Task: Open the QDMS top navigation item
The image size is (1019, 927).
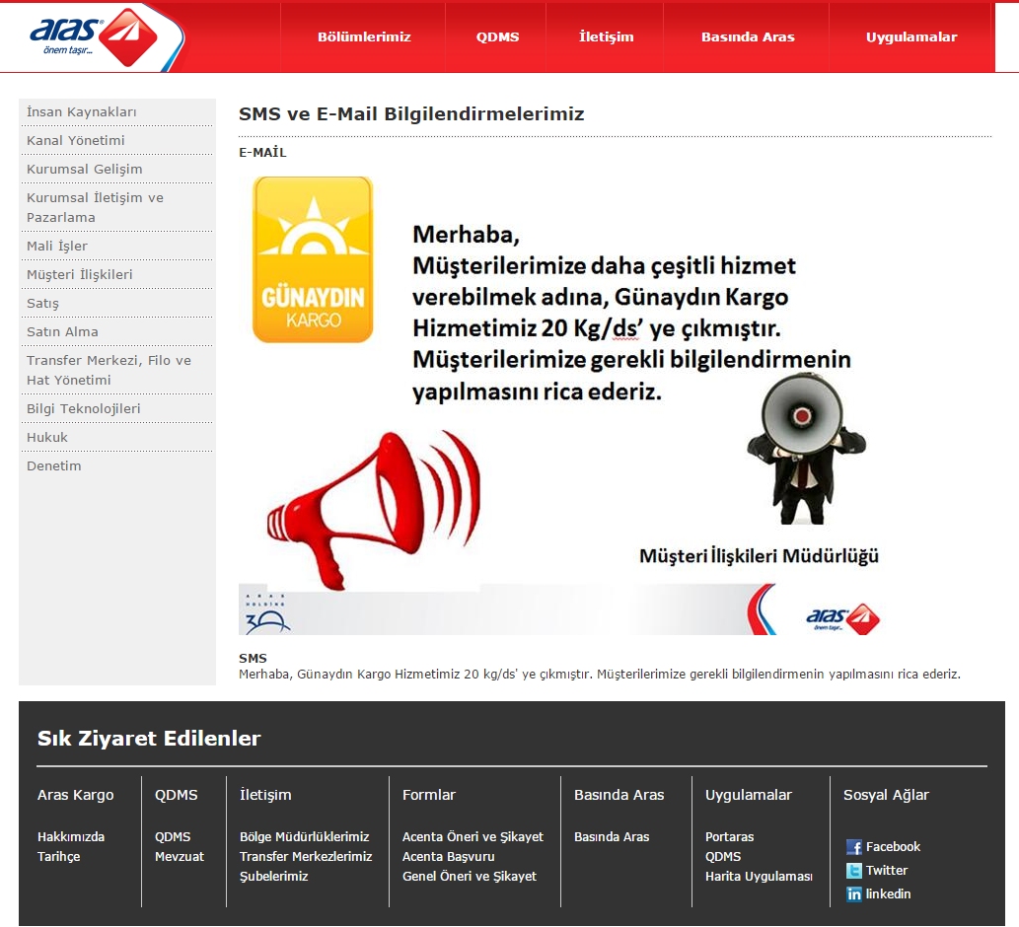Action: (x=498, y=37)
